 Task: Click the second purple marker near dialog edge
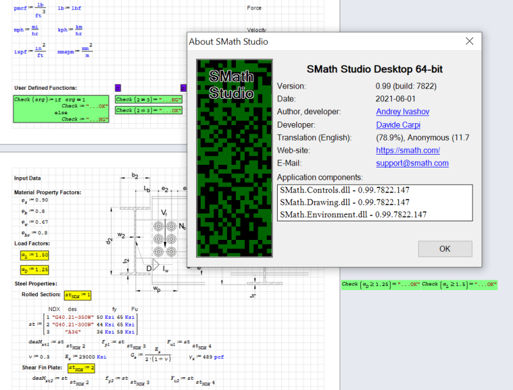coord(183,88)
